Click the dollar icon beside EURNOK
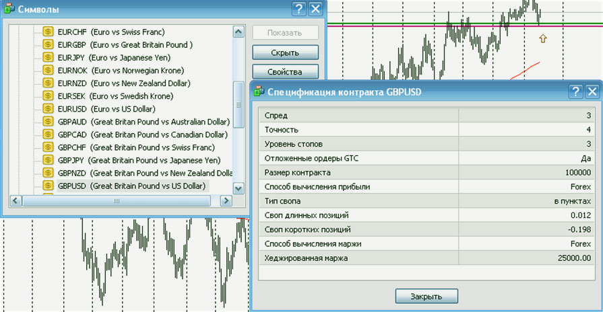 pyautogui.click(x=48, y=71)
